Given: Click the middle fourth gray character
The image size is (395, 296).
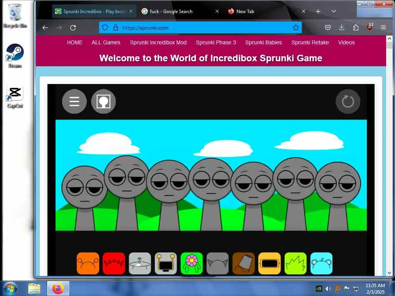Looking at the screenshot, I should pos(211,194).
